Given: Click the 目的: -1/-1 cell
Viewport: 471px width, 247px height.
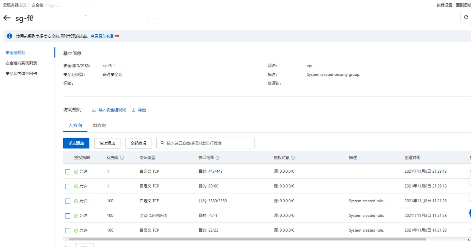Looking at the screenshot, I should tap(208, 216).
